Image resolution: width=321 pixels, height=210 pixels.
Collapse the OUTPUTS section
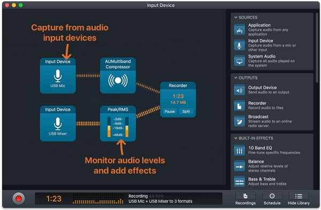(x=236, y=78)
